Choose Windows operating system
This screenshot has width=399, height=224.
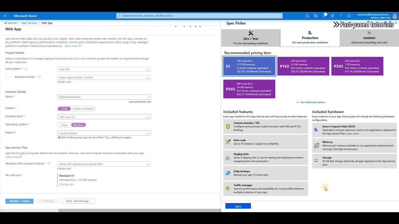point(78,125)
